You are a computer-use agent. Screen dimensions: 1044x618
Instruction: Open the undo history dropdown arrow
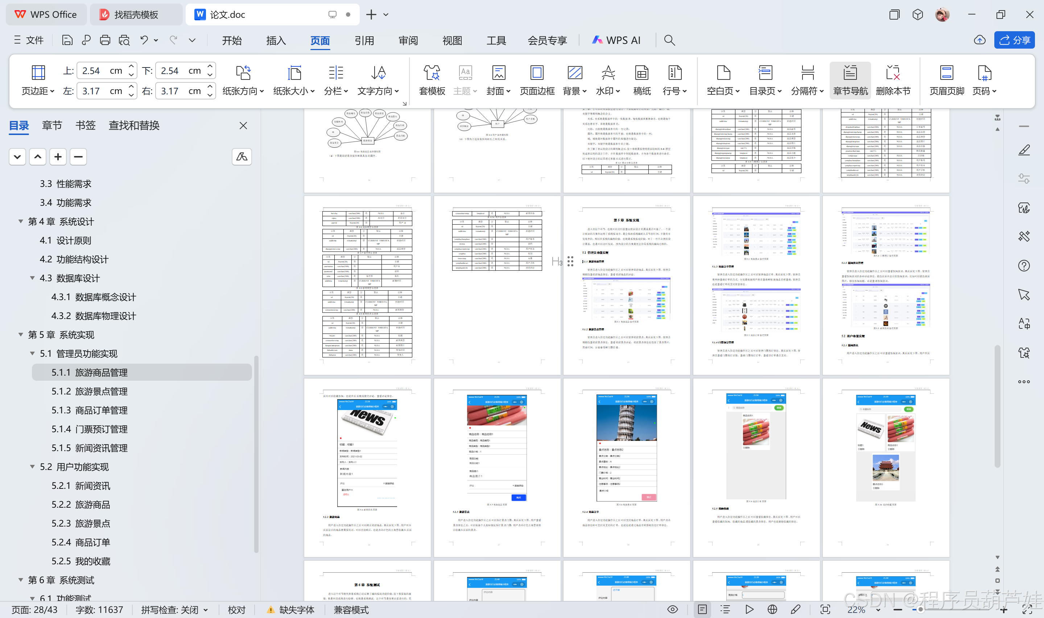(x=156, y=40)
